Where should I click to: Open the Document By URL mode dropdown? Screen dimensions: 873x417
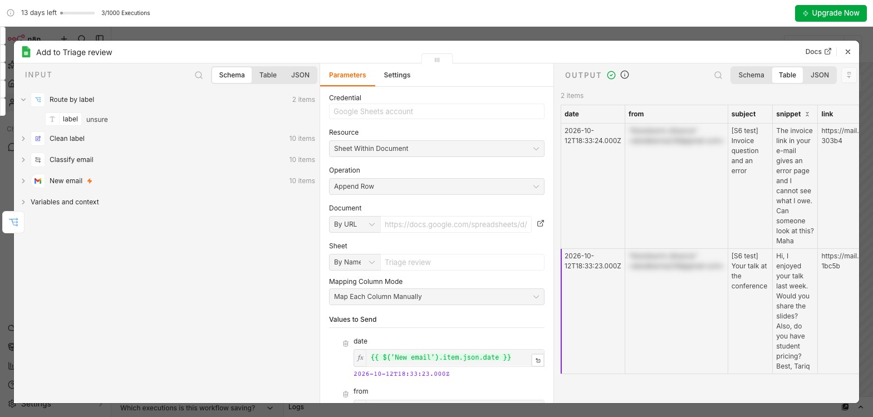click(355, 224)
